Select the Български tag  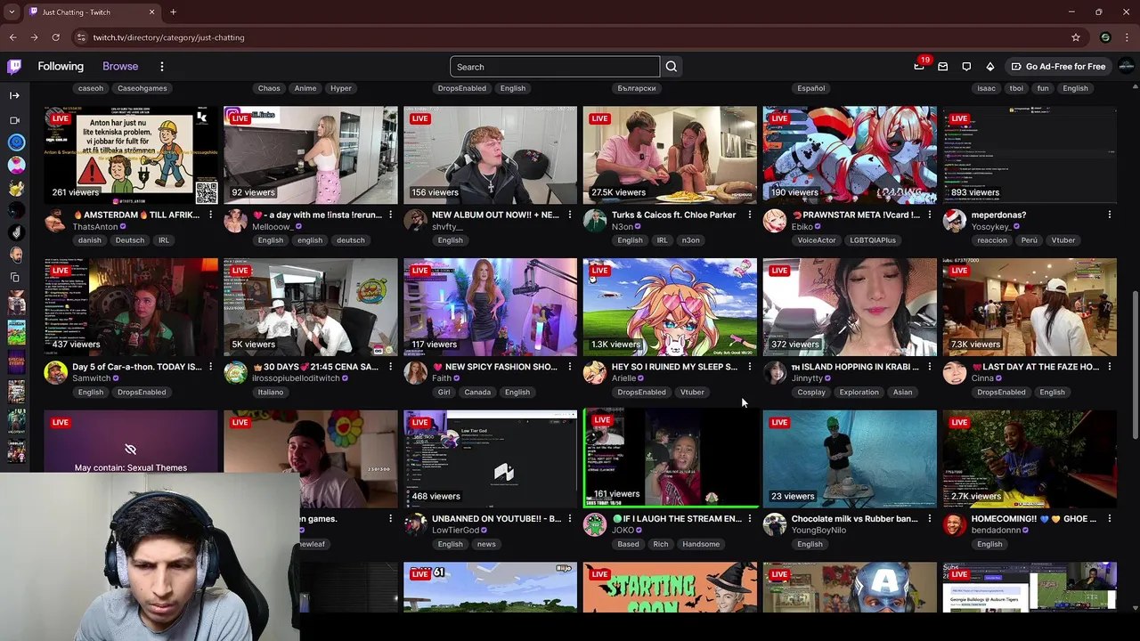[x=637, y=88]
